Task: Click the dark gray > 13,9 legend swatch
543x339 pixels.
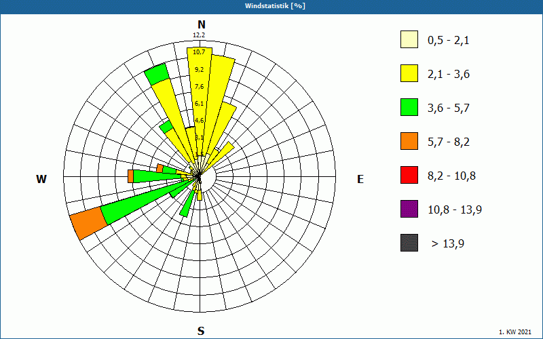Action: (409, 243)
